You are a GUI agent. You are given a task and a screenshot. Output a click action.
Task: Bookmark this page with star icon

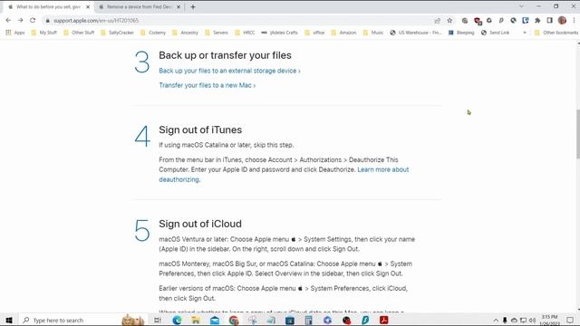(449, 21)
